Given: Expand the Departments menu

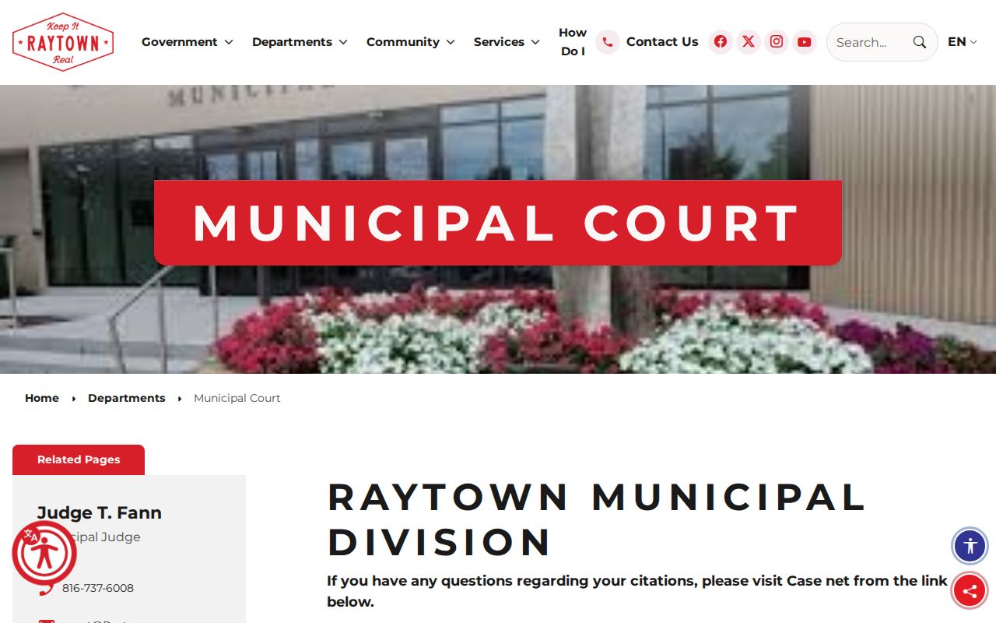Looking at the screenshot, I should [300, 42].
